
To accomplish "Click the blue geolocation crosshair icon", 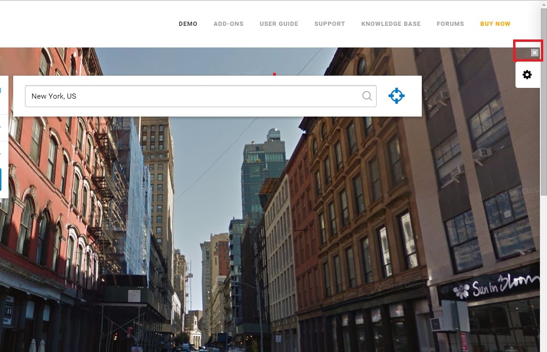I will pos(396,95).
